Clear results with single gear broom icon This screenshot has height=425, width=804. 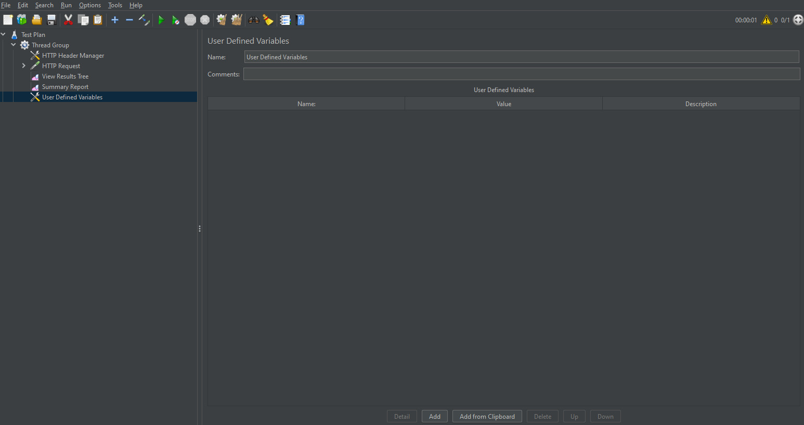coord(222,20)
